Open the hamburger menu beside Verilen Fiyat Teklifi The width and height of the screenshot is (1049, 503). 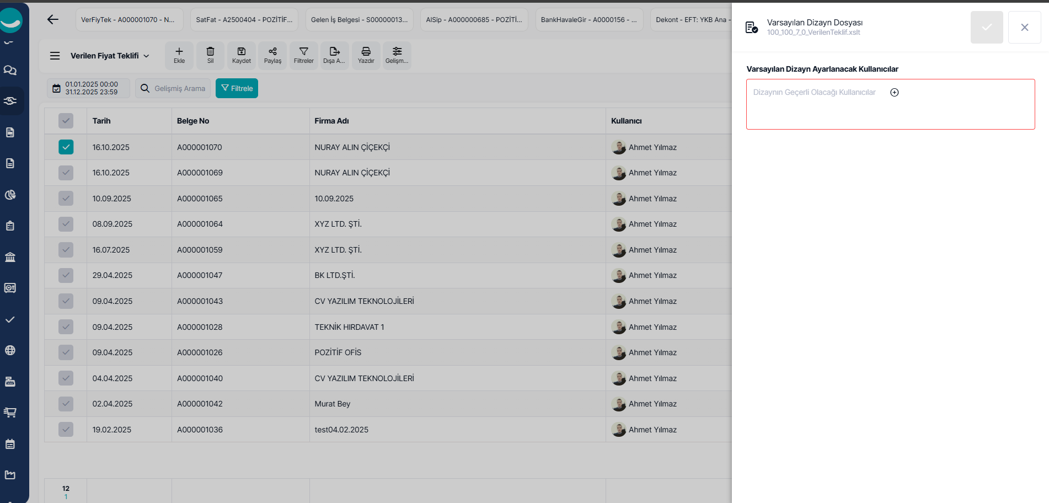click(55, 56)
